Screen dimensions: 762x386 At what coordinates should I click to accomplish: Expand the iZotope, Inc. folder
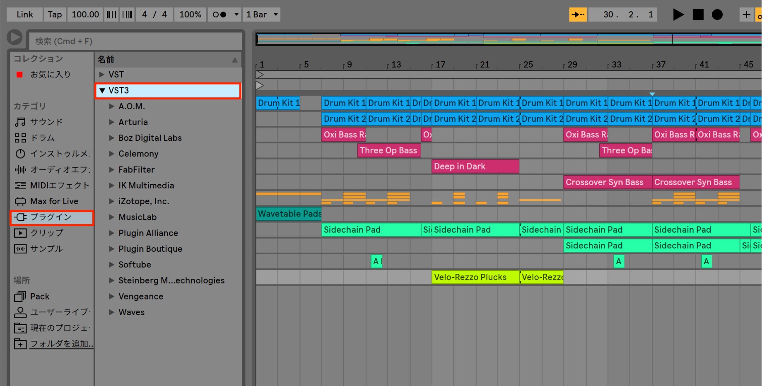[111, 201]
